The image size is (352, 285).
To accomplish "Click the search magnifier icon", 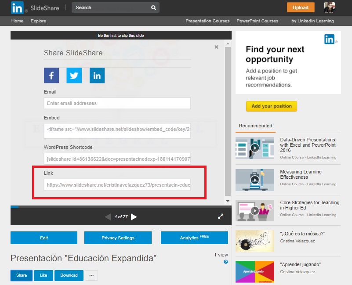I will (153, 7).
